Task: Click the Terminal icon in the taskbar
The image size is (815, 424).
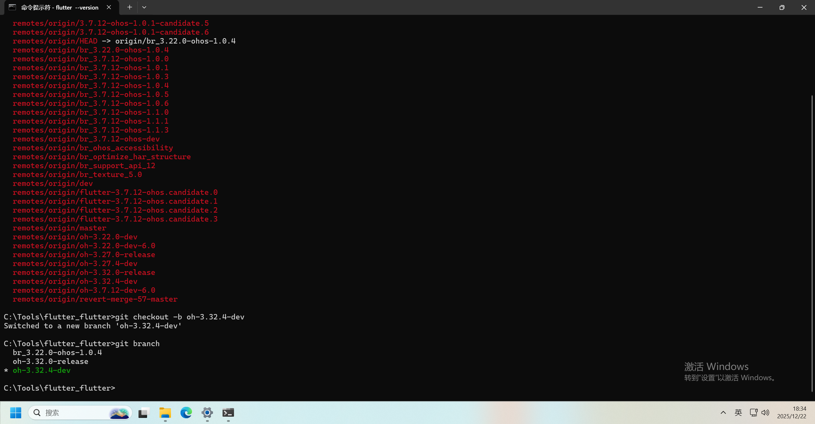Action: click(x=228, y=413)
